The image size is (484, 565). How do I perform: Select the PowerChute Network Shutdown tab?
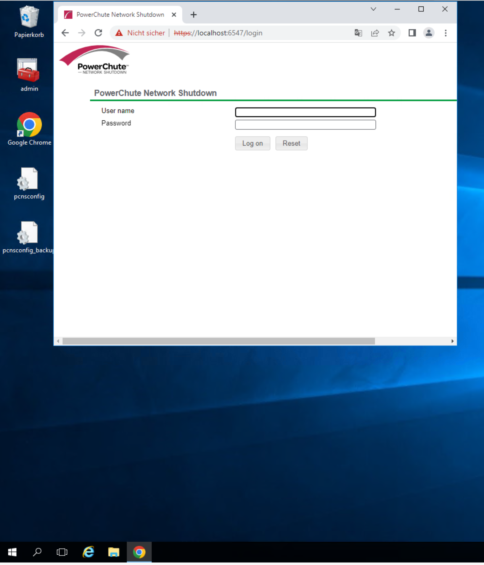[120, 14]
